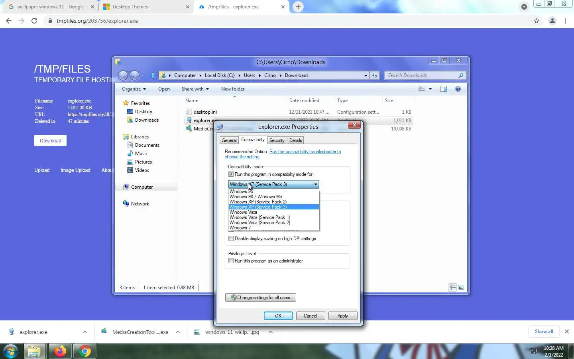Choose Windows Vista (Service Pack 1) option
The image size is (574, 359).
274,217
